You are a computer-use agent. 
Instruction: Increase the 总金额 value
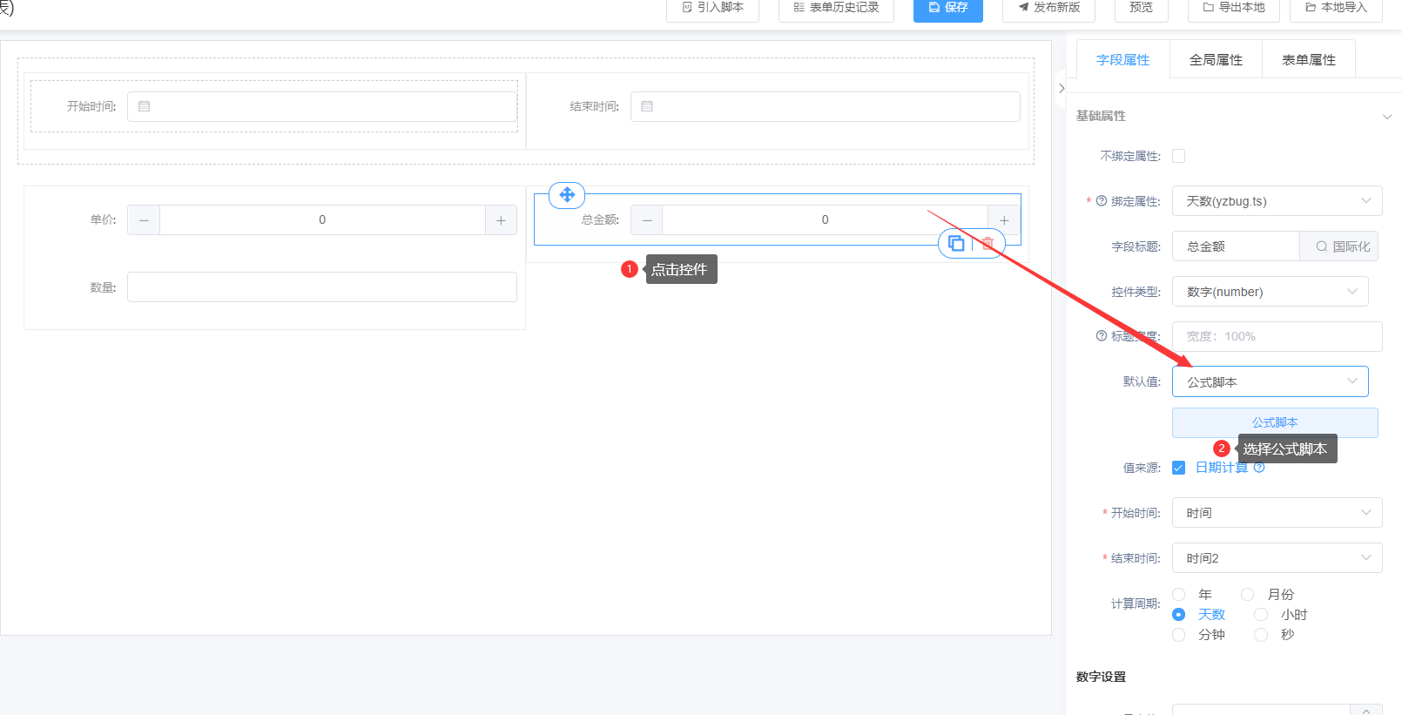tap(1004, 220)
